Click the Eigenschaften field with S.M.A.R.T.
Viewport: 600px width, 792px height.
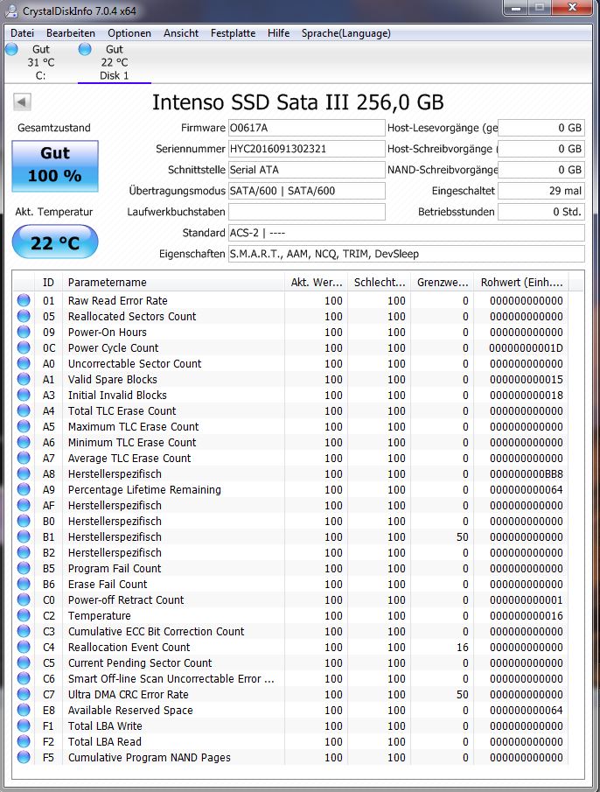[x=406, y=254]
